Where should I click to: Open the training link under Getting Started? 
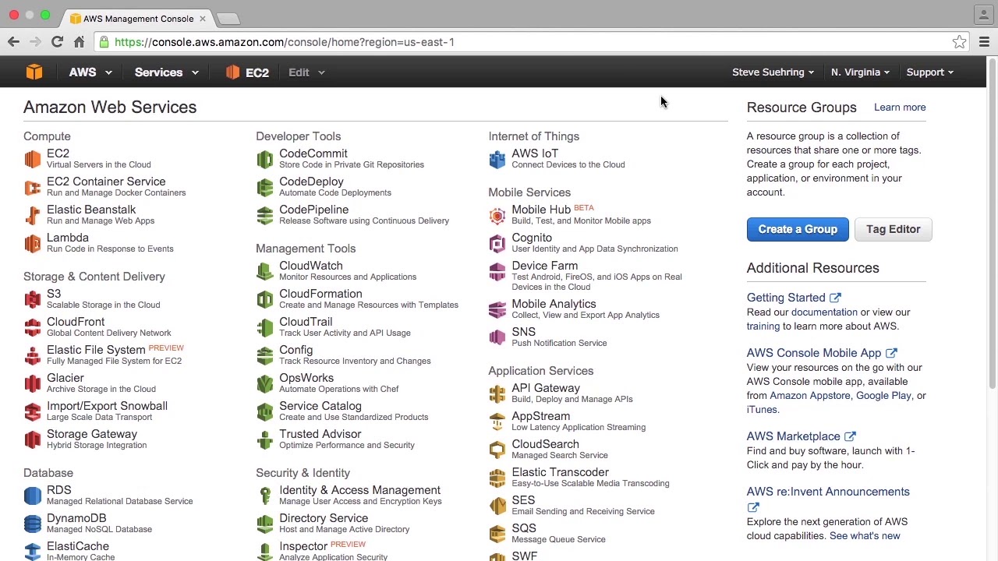pyautogui.click(x=763, y=326)
